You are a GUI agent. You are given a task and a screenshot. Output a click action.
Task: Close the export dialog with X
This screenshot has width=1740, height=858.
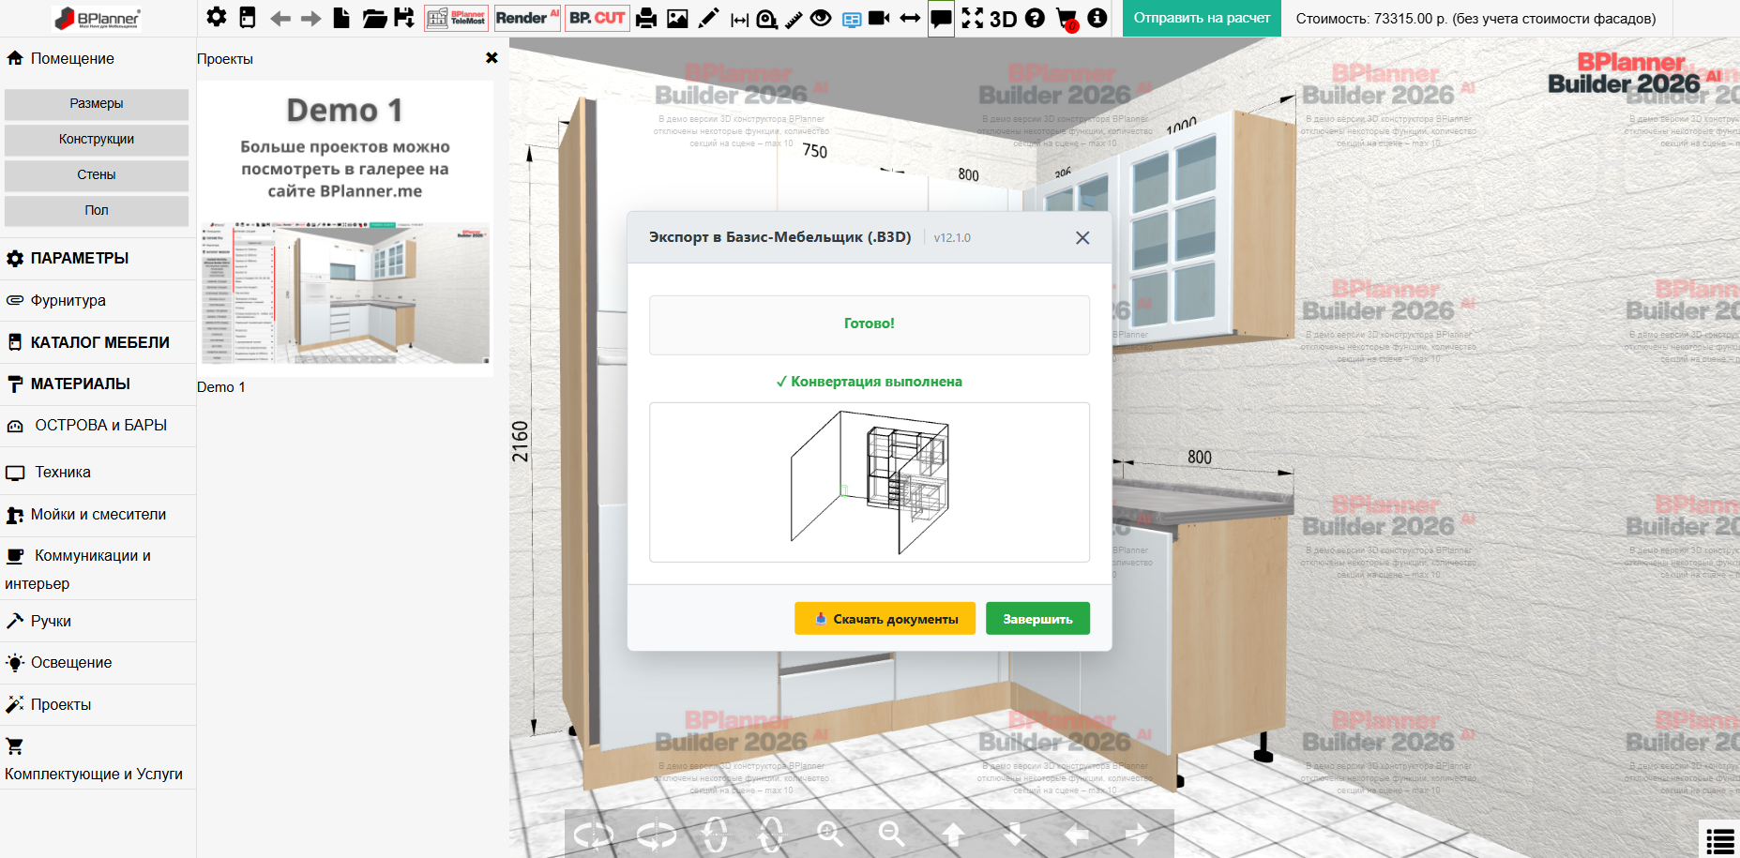point(1082,237)
